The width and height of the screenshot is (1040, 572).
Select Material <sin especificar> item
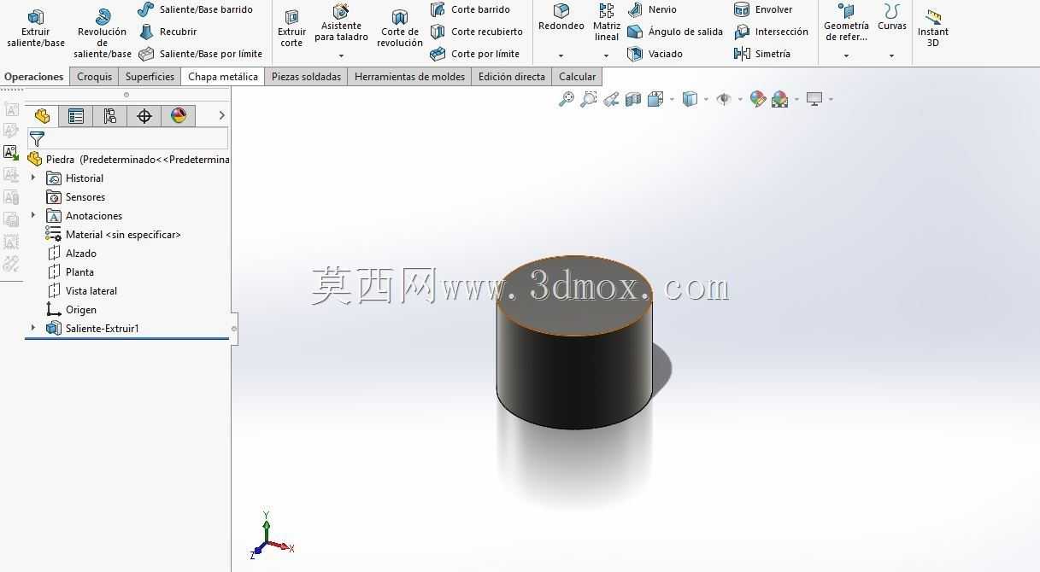tap(113, 235)
